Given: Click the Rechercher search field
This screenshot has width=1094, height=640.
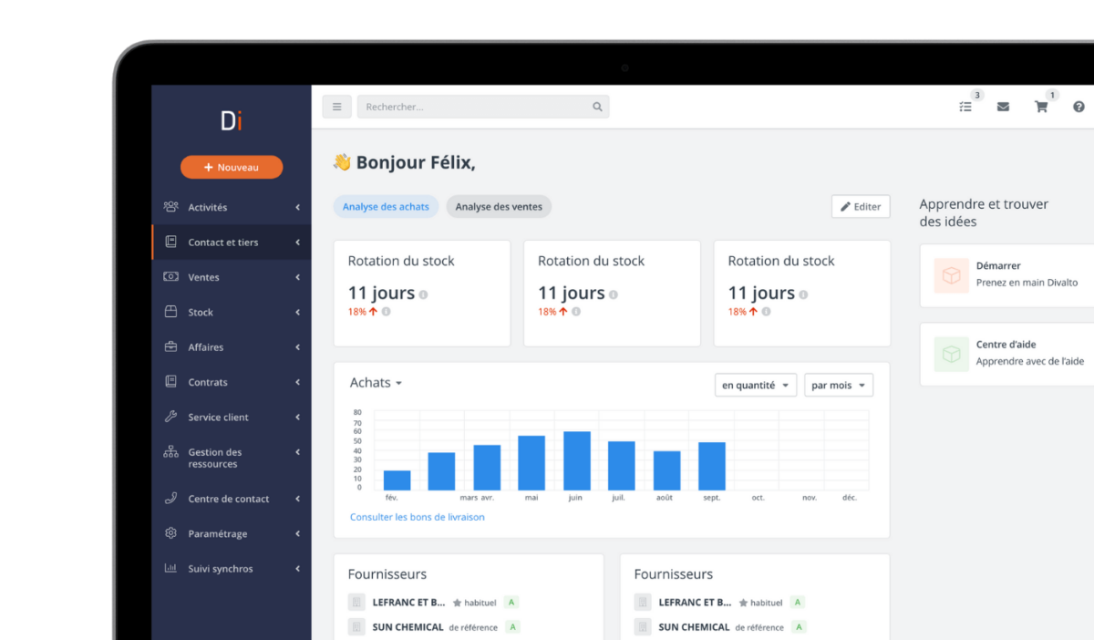Looking at the screenshot, I should tap(474, 107).
